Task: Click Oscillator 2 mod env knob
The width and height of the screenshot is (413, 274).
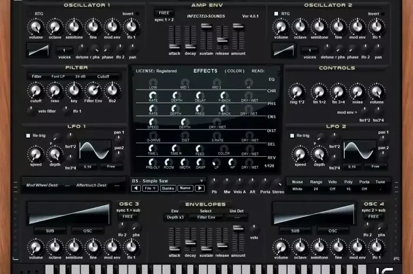Action: point(358,27)
